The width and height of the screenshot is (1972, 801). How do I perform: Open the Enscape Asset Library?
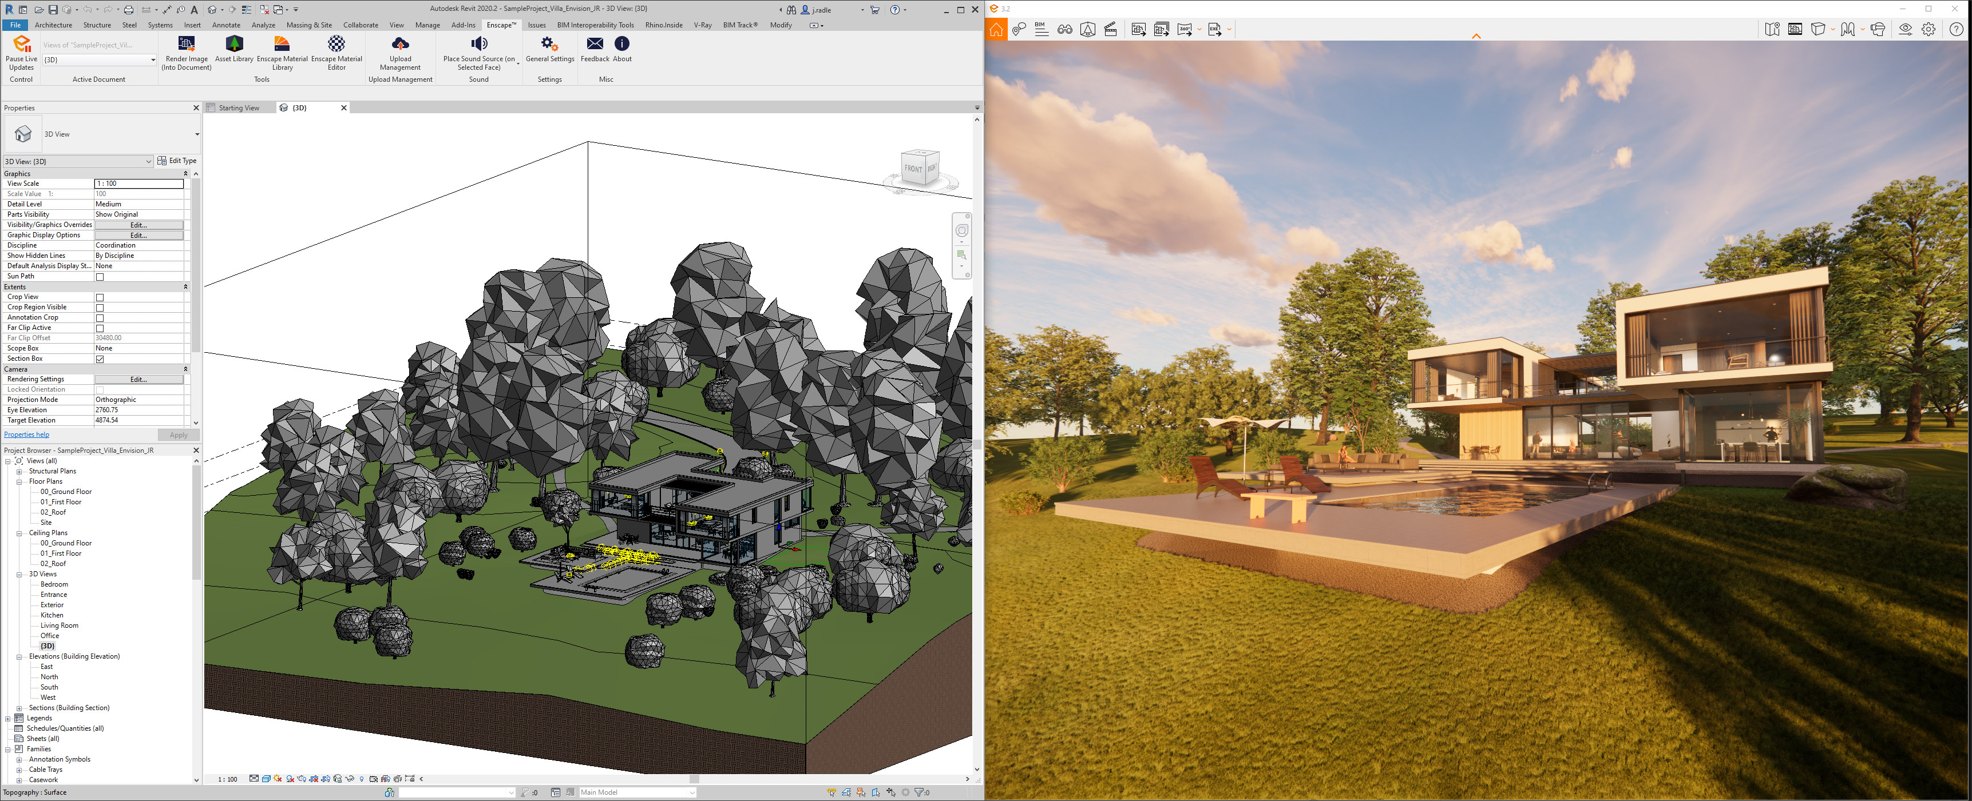coord(233,43)
